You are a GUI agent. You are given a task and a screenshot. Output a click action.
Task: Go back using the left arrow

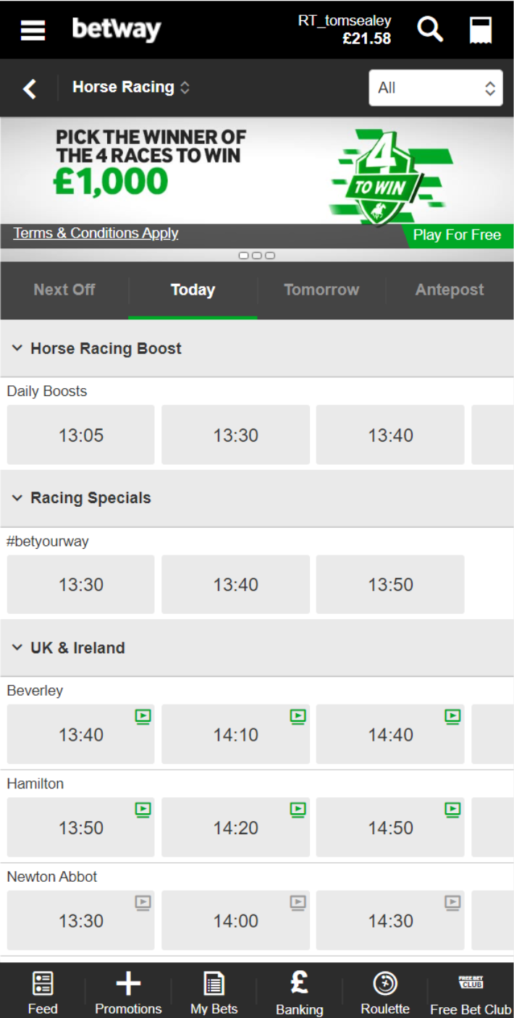point(30,88)
